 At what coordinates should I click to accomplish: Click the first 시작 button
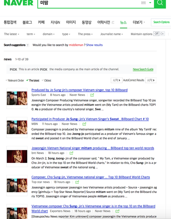[117, 80]
